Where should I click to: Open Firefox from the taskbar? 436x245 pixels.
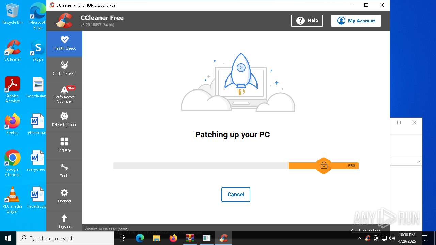[x=173, y=238]
